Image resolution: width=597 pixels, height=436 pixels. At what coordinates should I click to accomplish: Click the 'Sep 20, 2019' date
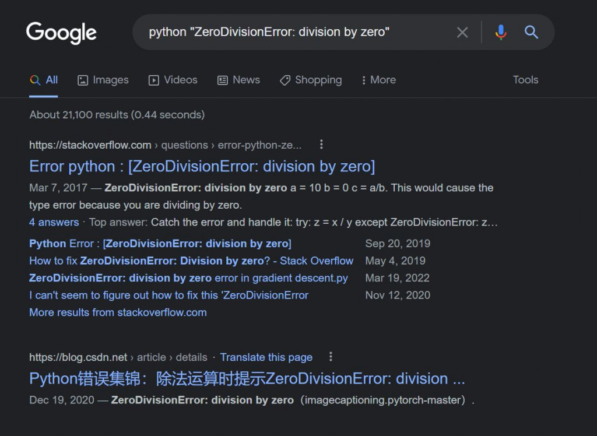398,244
